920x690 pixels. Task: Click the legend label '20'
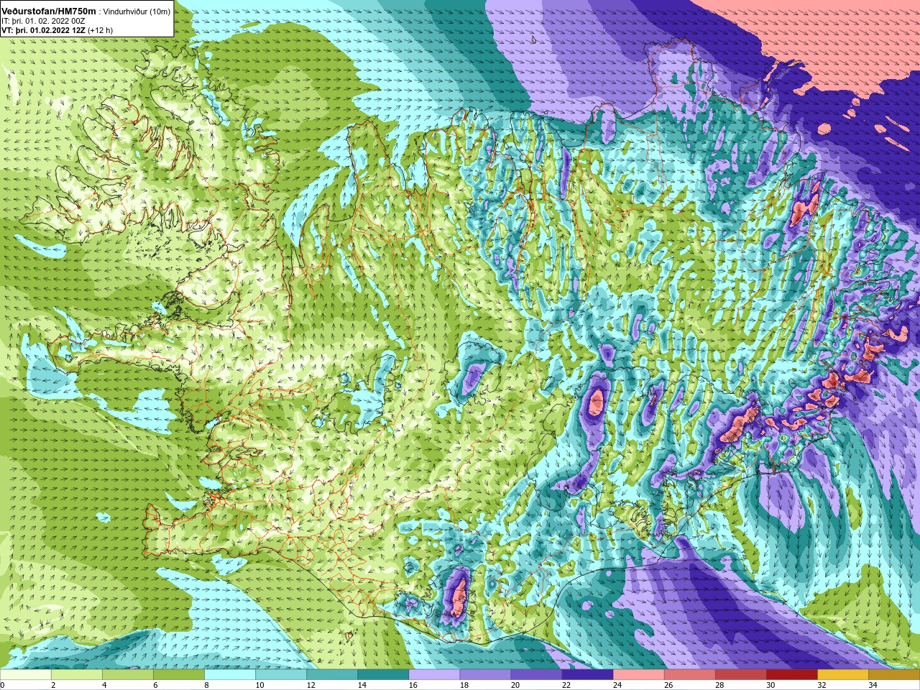[x=515, y=685]
